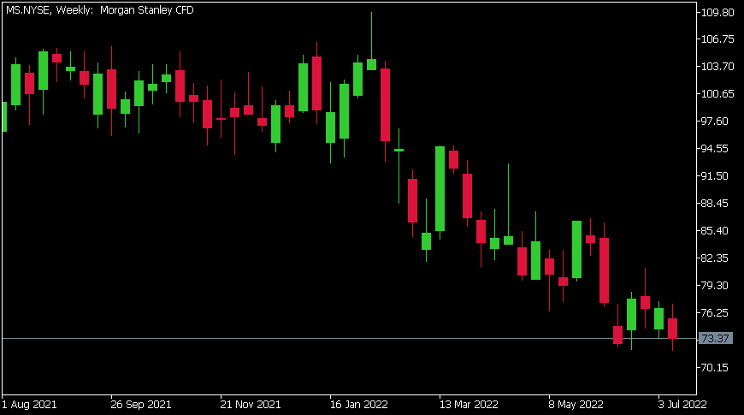This screenshot has width=744, height=415.
Task: Click the 3 Jul 2022 date label
Action: tap(682, 405)
